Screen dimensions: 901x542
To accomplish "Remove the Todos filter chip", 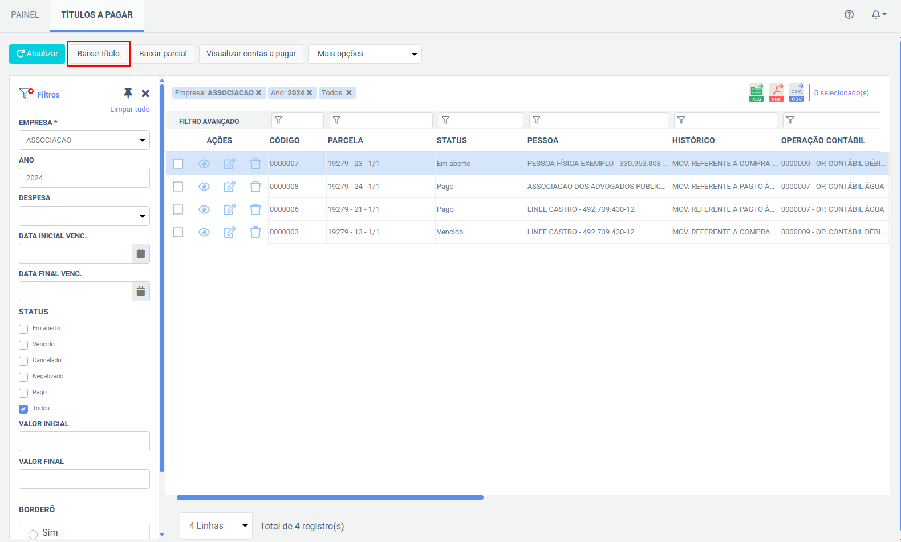I will 349,92.
